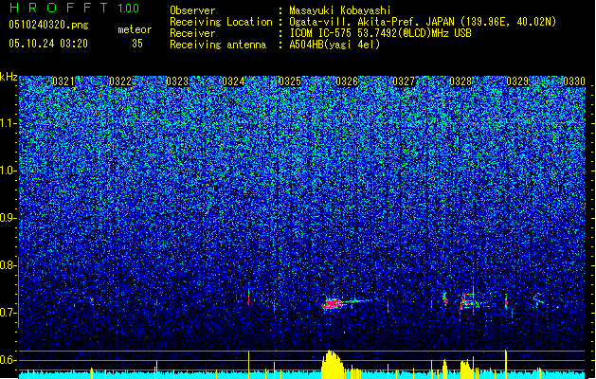Viewport: 596px width, 379px height.
Task: Click the 0321 time marker
Action: (63, 81)
